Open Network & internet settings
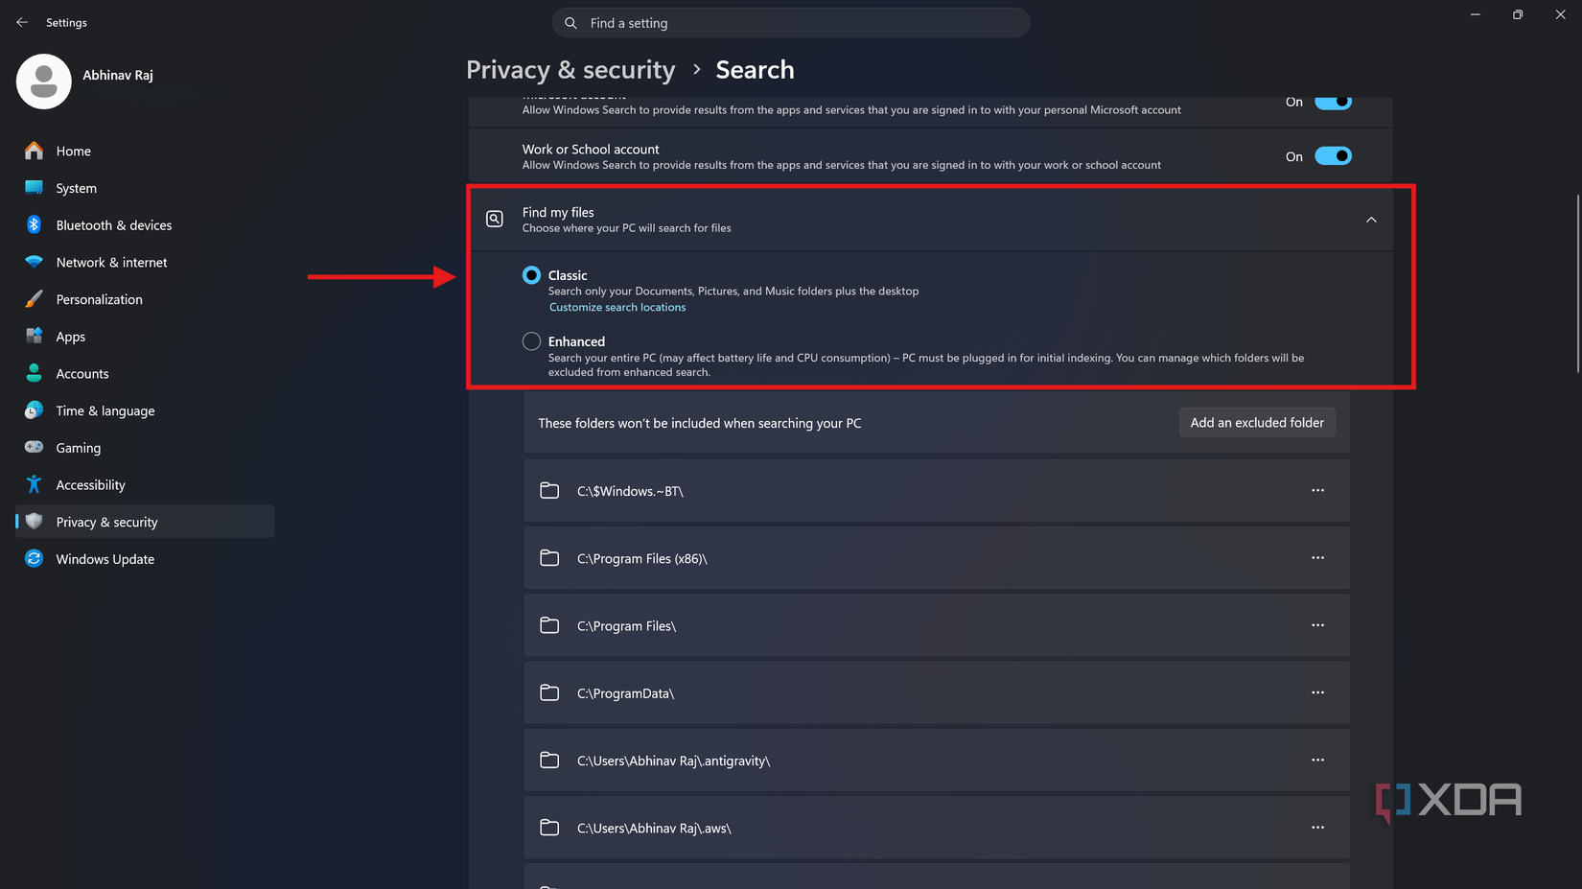Screen dimensions: 1582x889 [x=145, y=262]
